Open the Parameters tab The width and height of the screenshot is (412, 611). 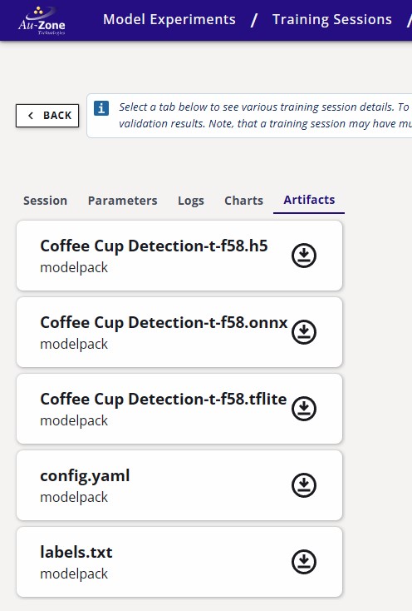pyautogui.click(x=122, y=201)
